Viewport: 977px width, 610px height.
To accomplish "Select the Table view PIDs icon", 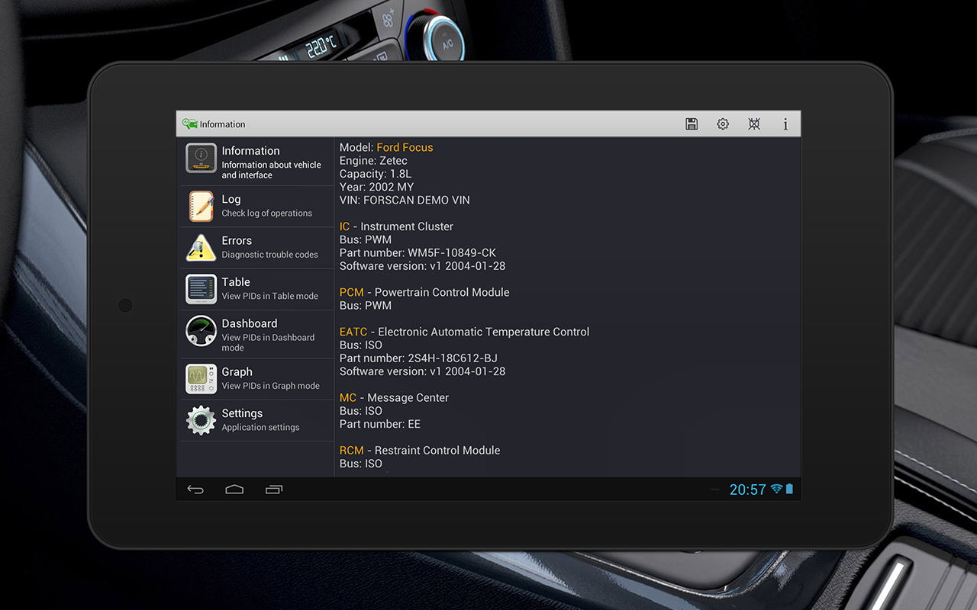I will tap(200, 288).
